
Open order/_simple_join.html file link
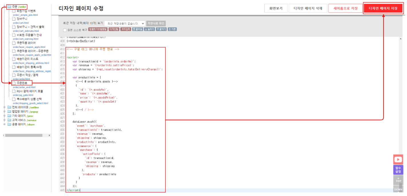(x=25, y=15)
